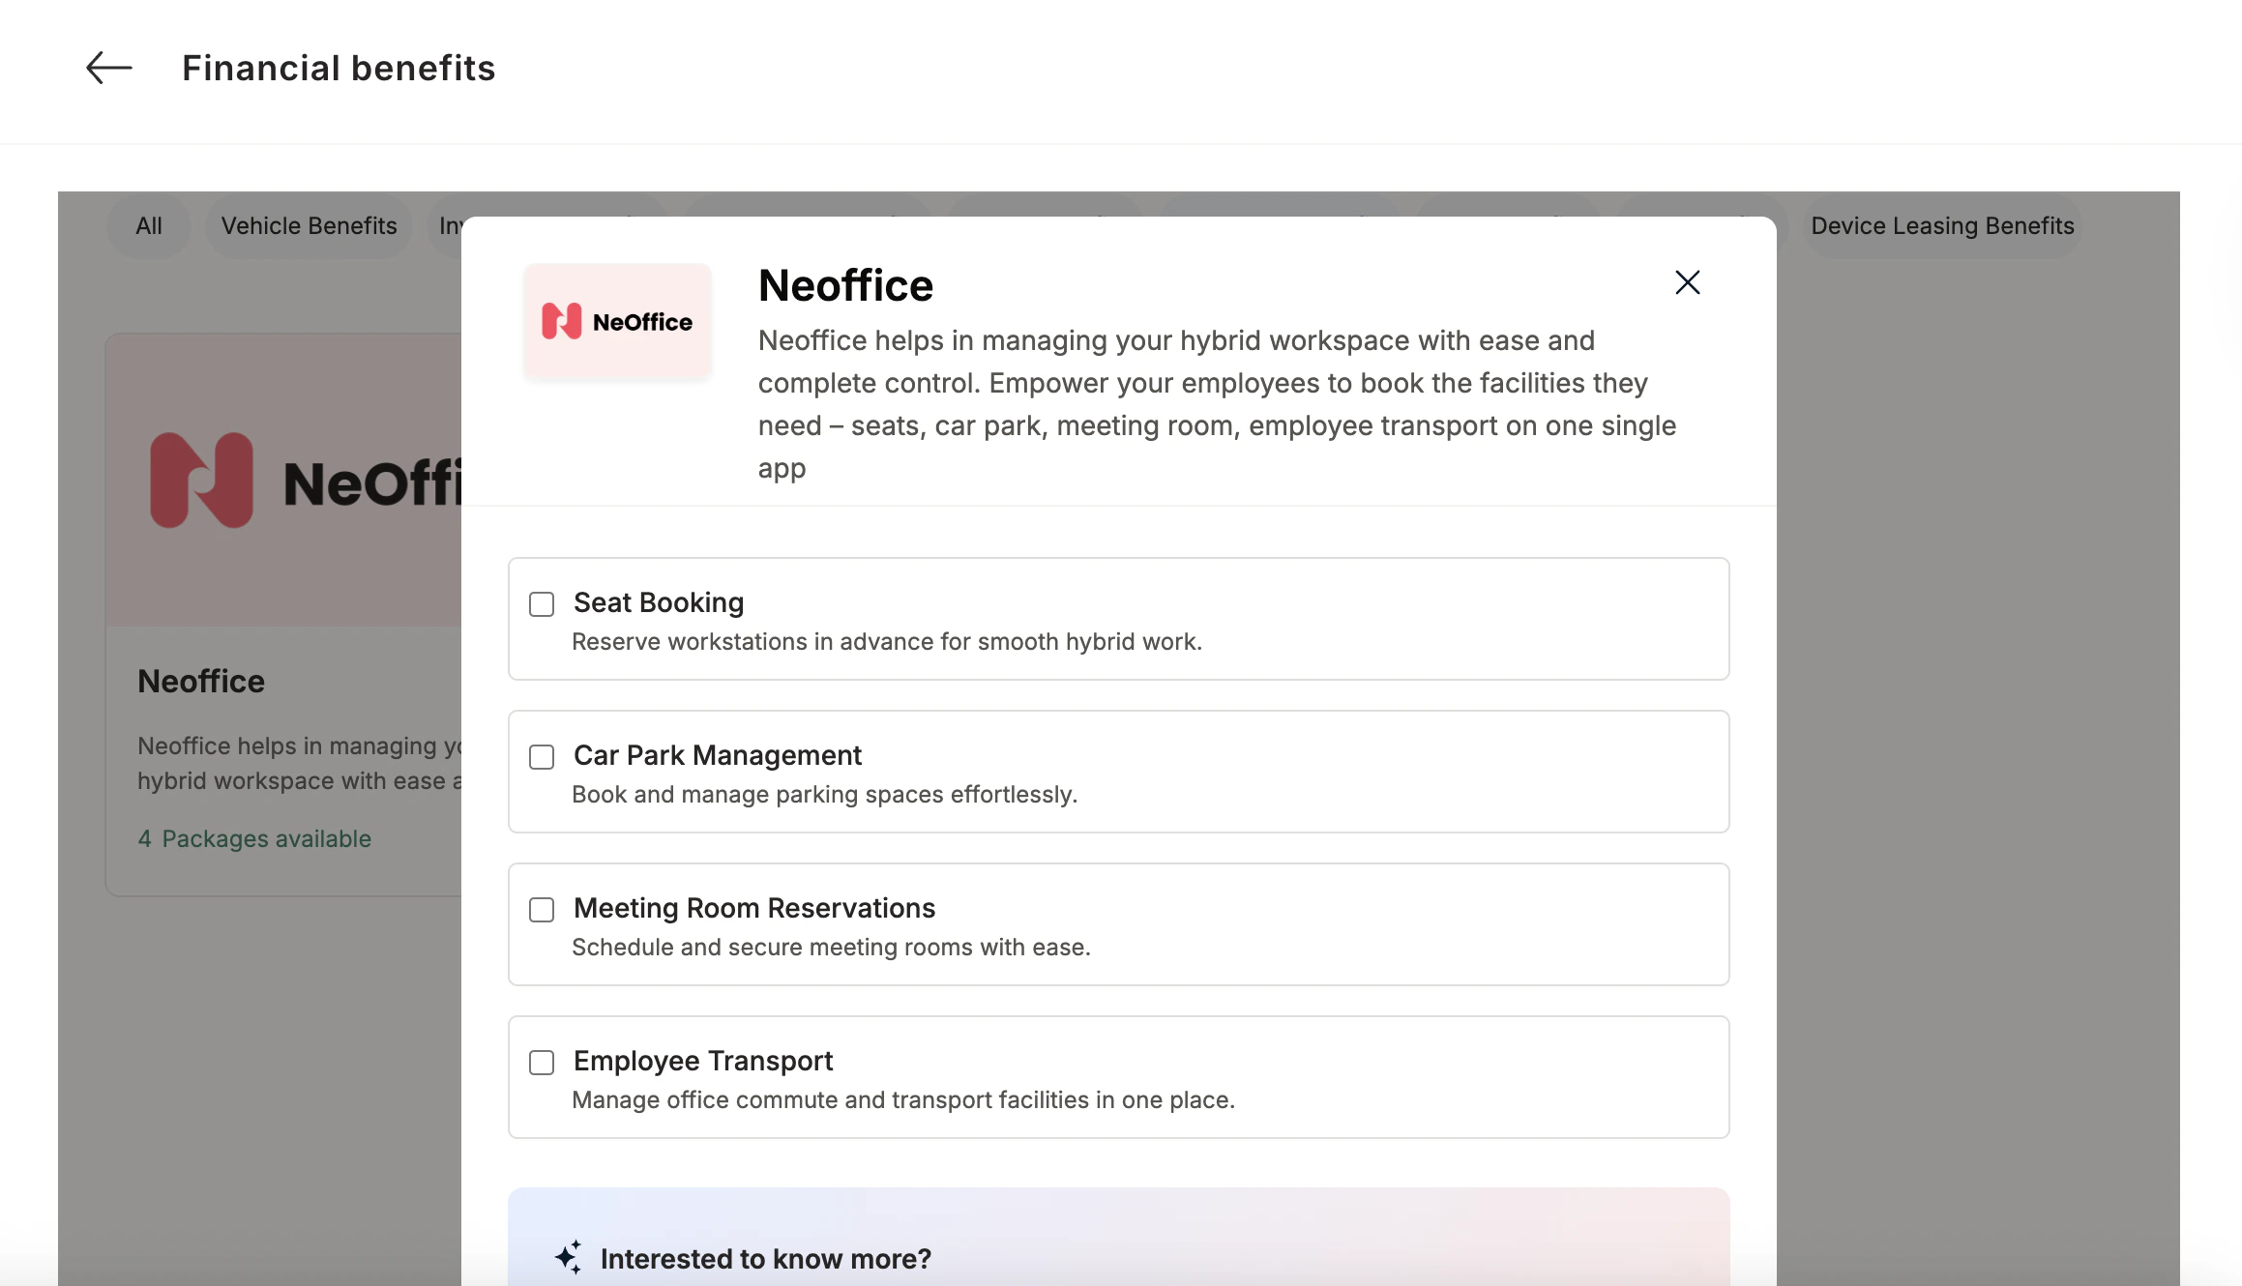Click the Neoffice dialog title
This screenshot has height=1286, width=2242.
[845, 285]
